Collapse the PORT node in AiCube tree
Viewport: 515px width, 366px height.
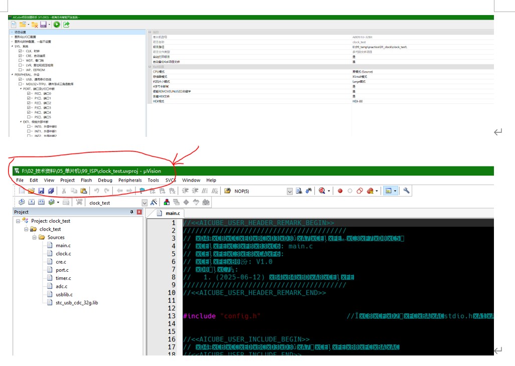click(x=21, y=89)
